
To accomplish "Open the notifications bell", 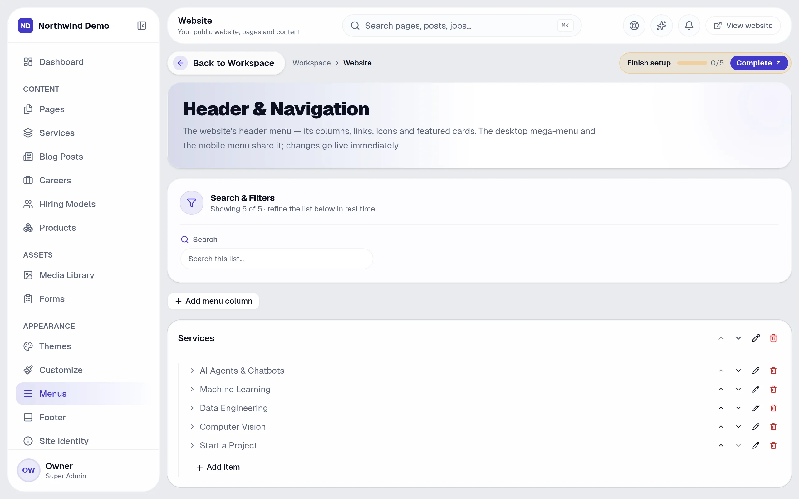I will pyautogui.click(x=689, y=25).
